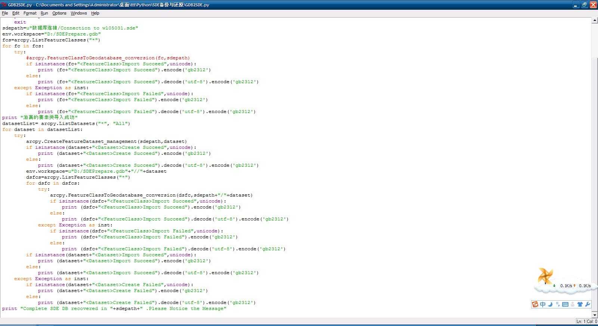Click the Sogou S logo on the input bar
The height and width of the screenshot is (326, 598).
coord(535,304)
